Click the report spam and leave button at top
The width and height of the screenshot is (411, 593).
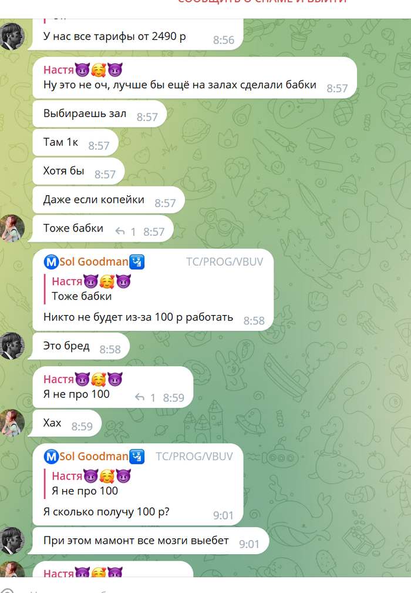(262, 2)
